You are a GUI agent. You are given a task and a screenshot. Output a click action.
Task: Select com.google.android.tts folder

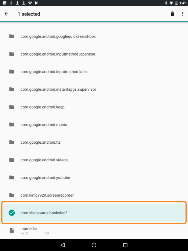[94, 142]
